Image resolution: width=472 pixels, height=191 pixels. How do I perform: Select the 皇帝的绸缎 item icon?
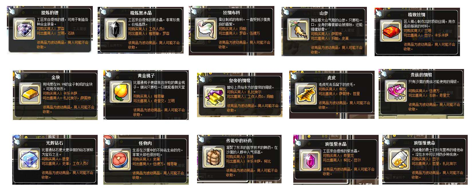point(214,97)
